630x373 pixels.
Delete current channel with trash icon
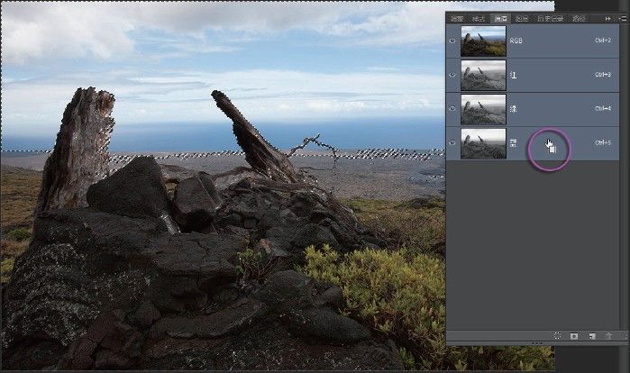point(609,336)
